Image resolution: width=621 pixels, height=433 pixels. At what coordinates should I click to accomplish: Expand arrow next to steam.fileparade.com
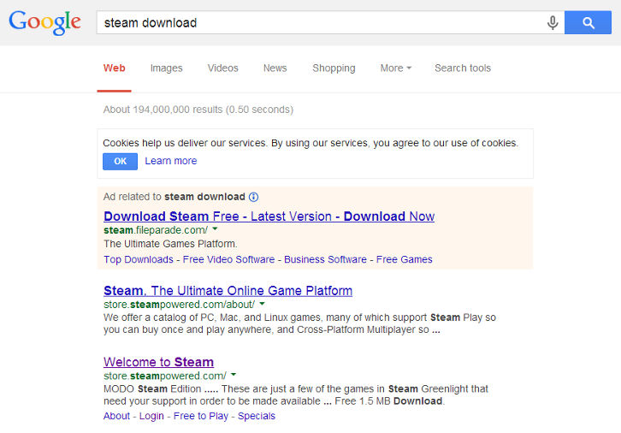[x=215, y=229]
